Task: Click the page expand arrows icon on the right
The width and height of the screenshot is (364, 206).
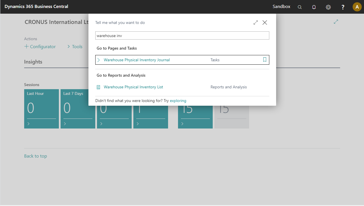Action: click(x=336, y=22)
